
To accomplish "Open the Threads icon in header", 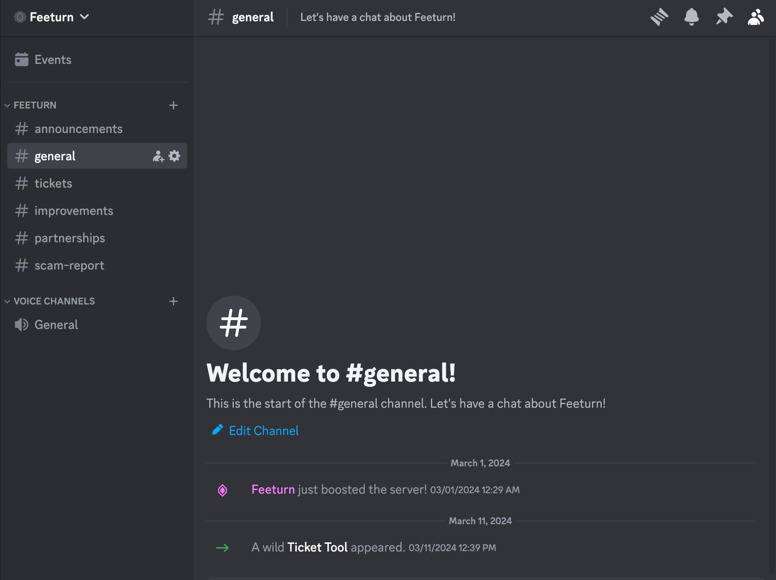I will click(x=659, y=17).
